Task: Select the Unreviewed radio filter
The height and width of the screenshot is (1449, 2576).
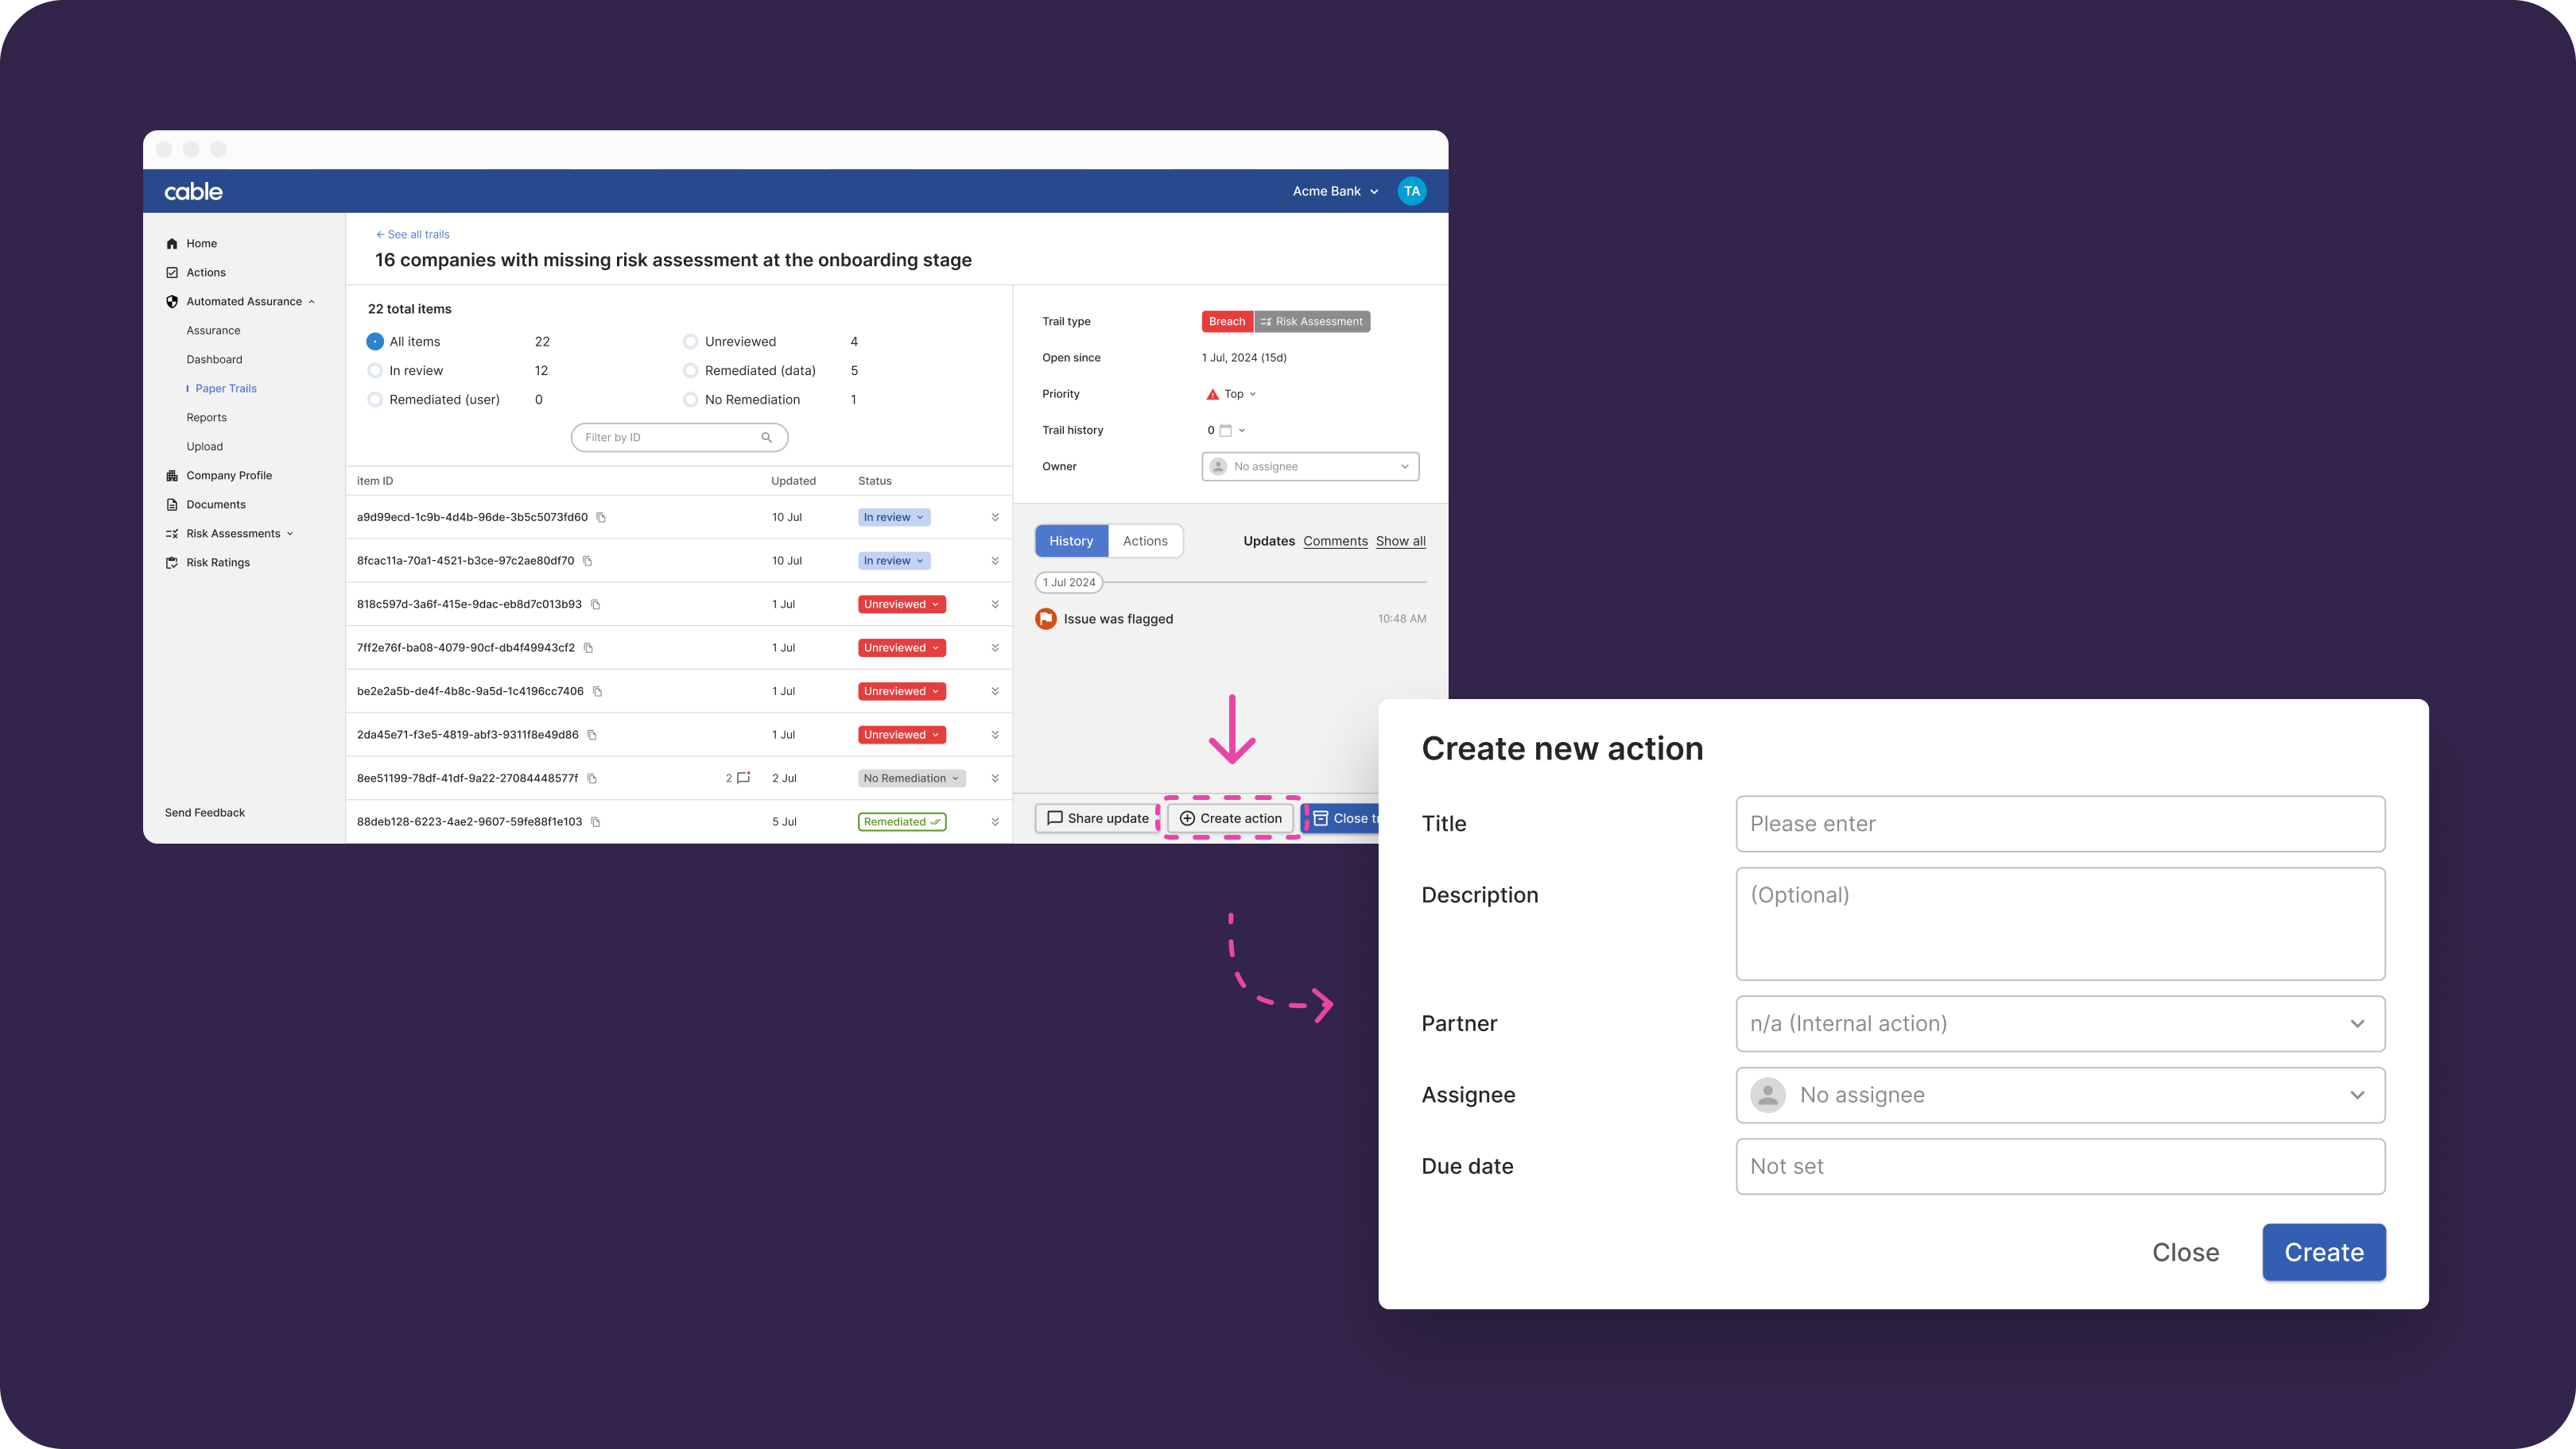Action: [x=690, y=342]
